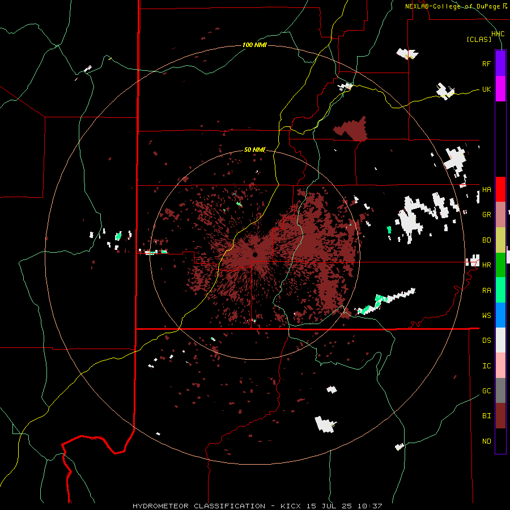The height and width of the screenshot is (510, 510).
Task: Click the 100 NMI range ring label
Action: pyautogui.click(x=254, y=45)
